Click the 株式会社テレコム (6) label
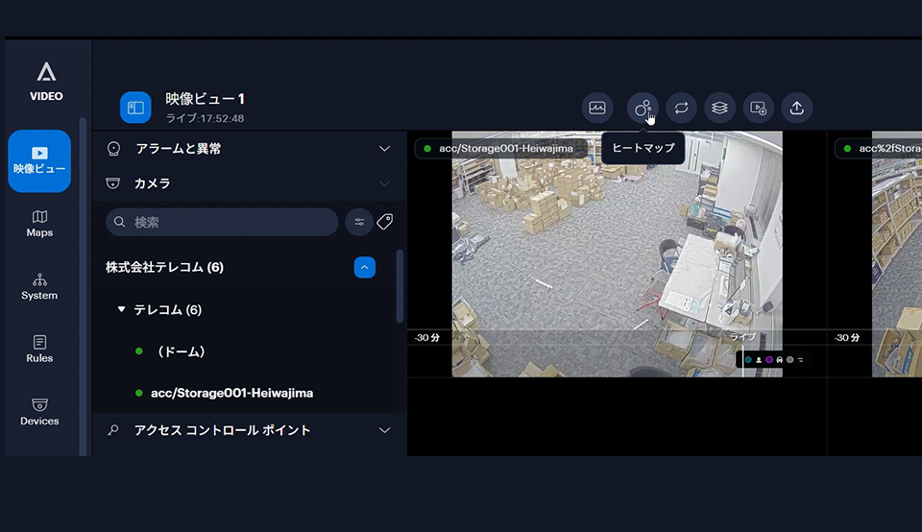The height and width of the screenshot is (532, 922). [164, 268]
